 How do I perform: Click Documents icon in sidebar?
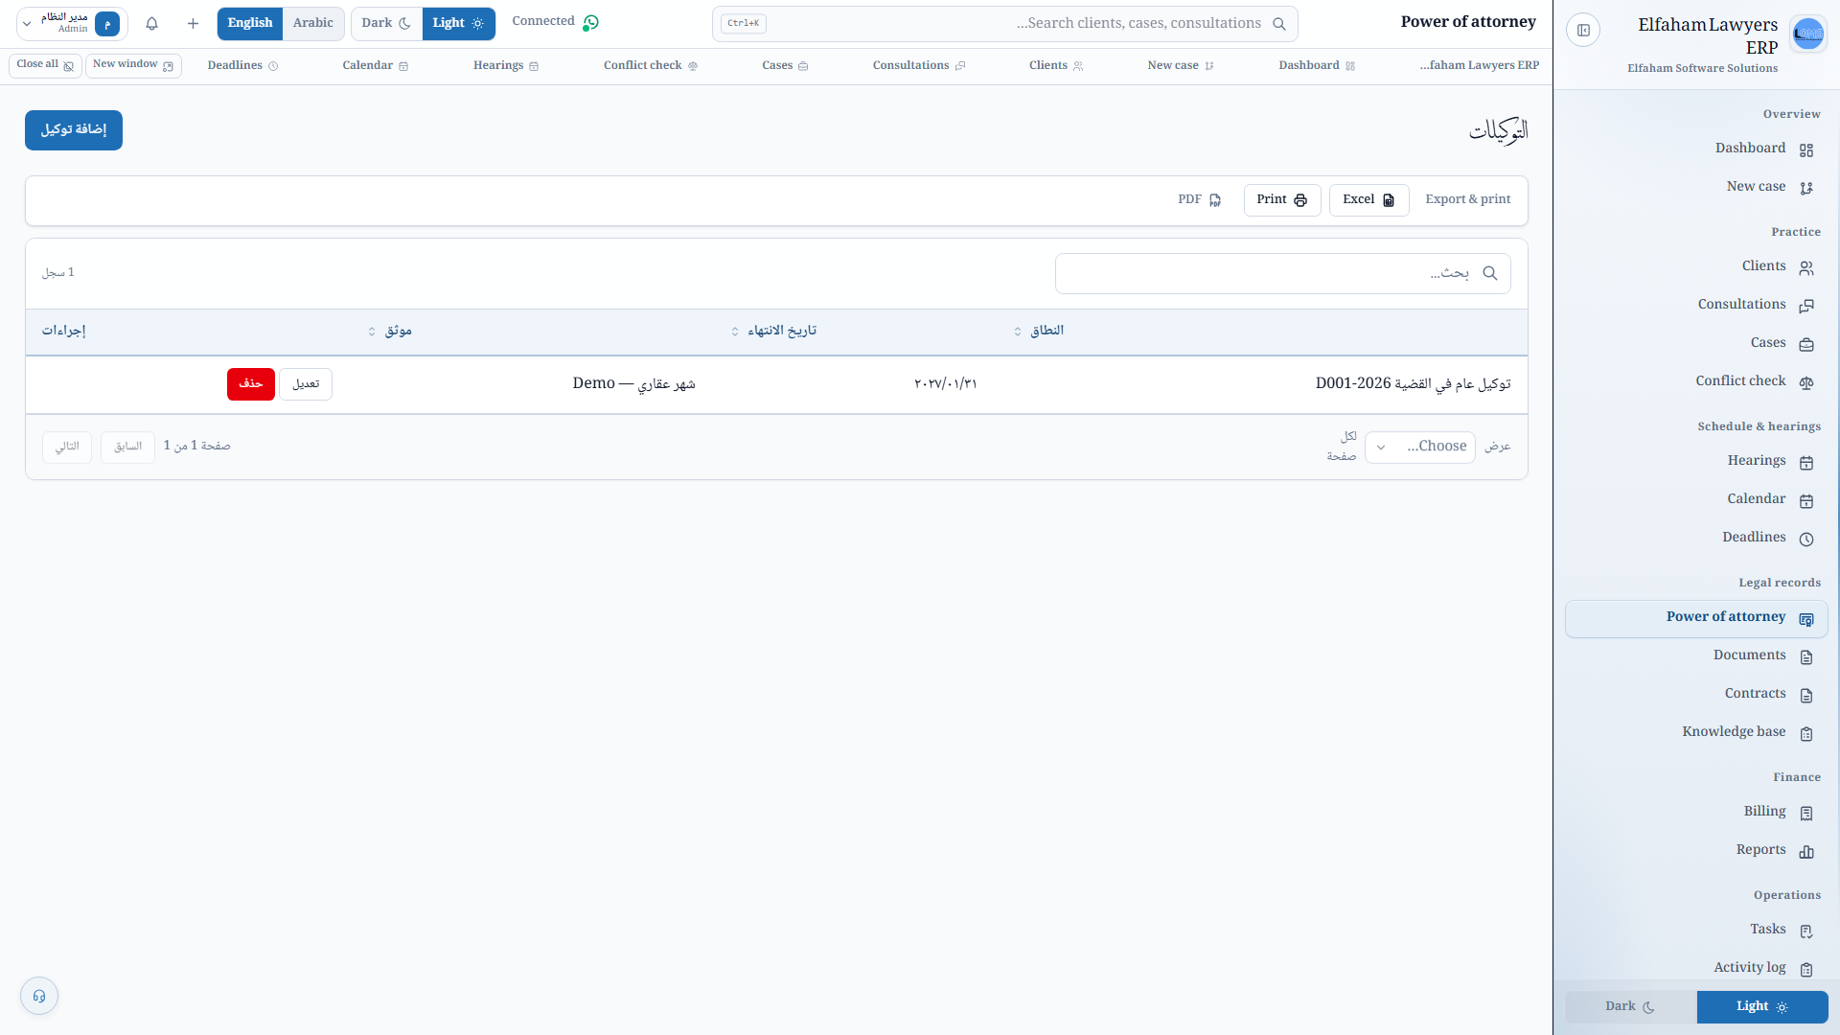tap(1806, 657)
